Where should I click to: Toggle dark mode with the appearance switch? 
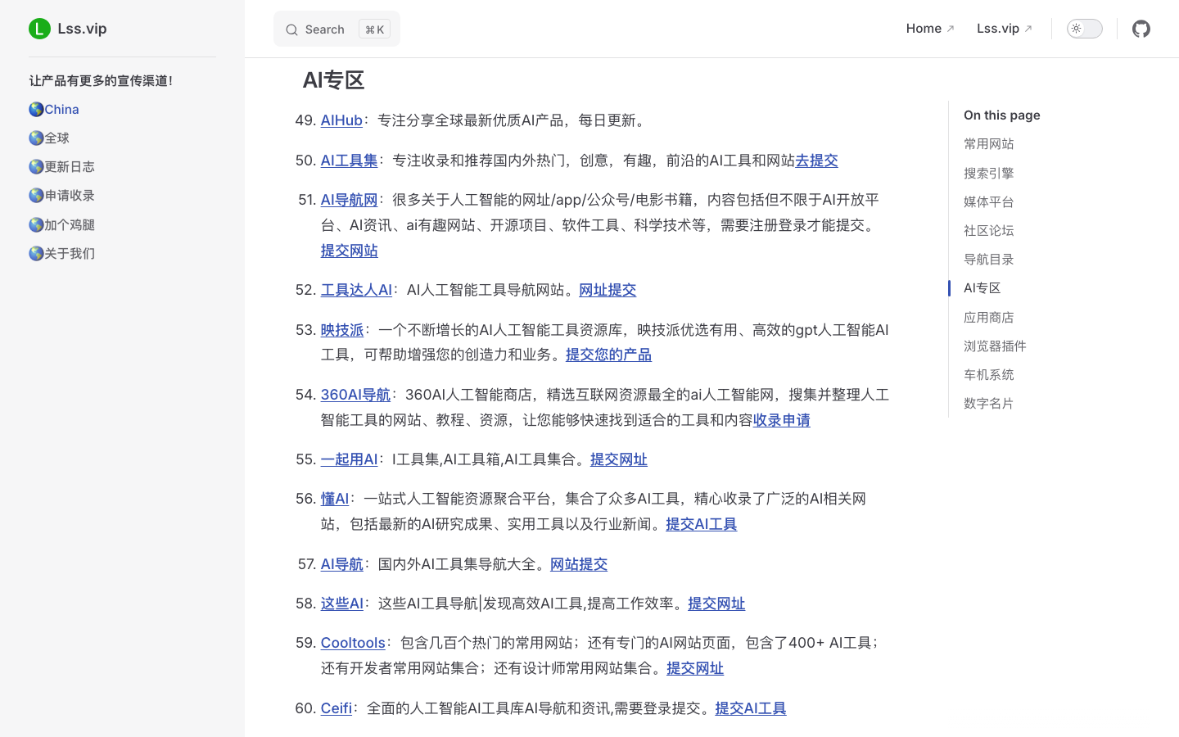coord(1084,28)
